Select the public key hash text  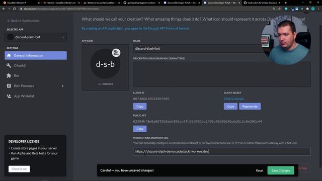tap(197, 122)
